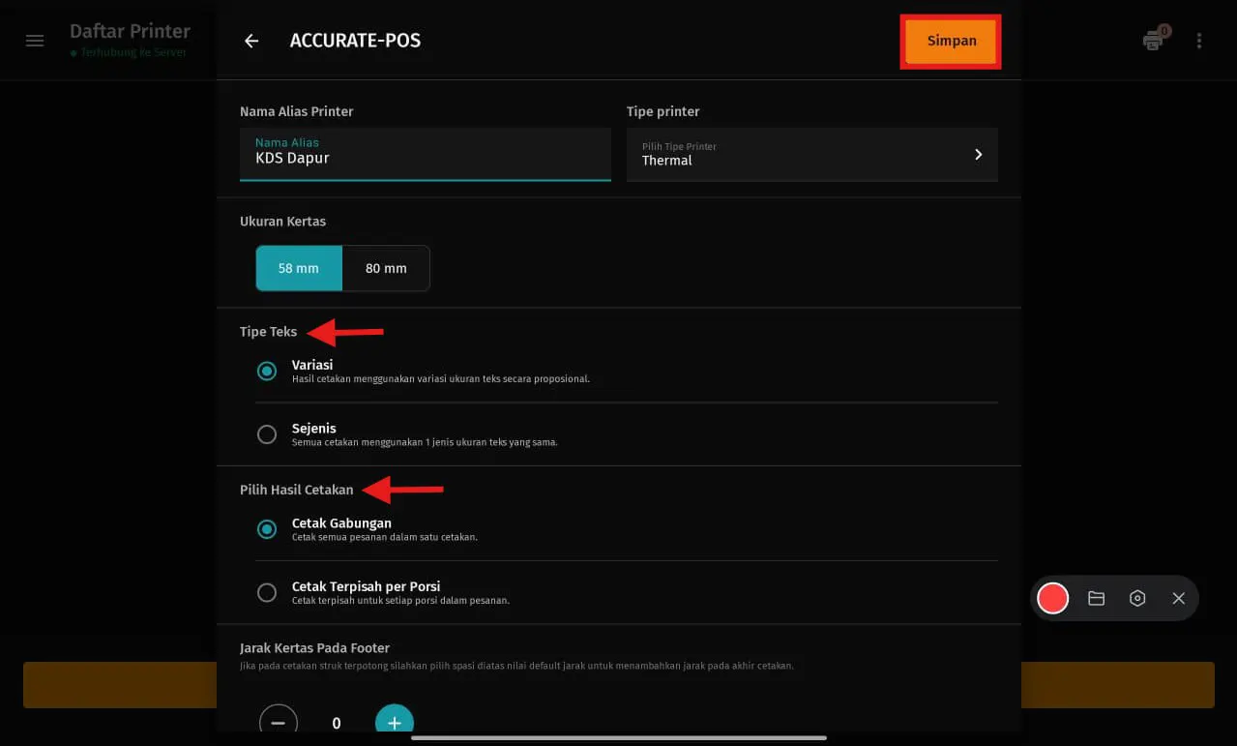
Task: Select the Variasi text type option
Action: click(267, 372)
